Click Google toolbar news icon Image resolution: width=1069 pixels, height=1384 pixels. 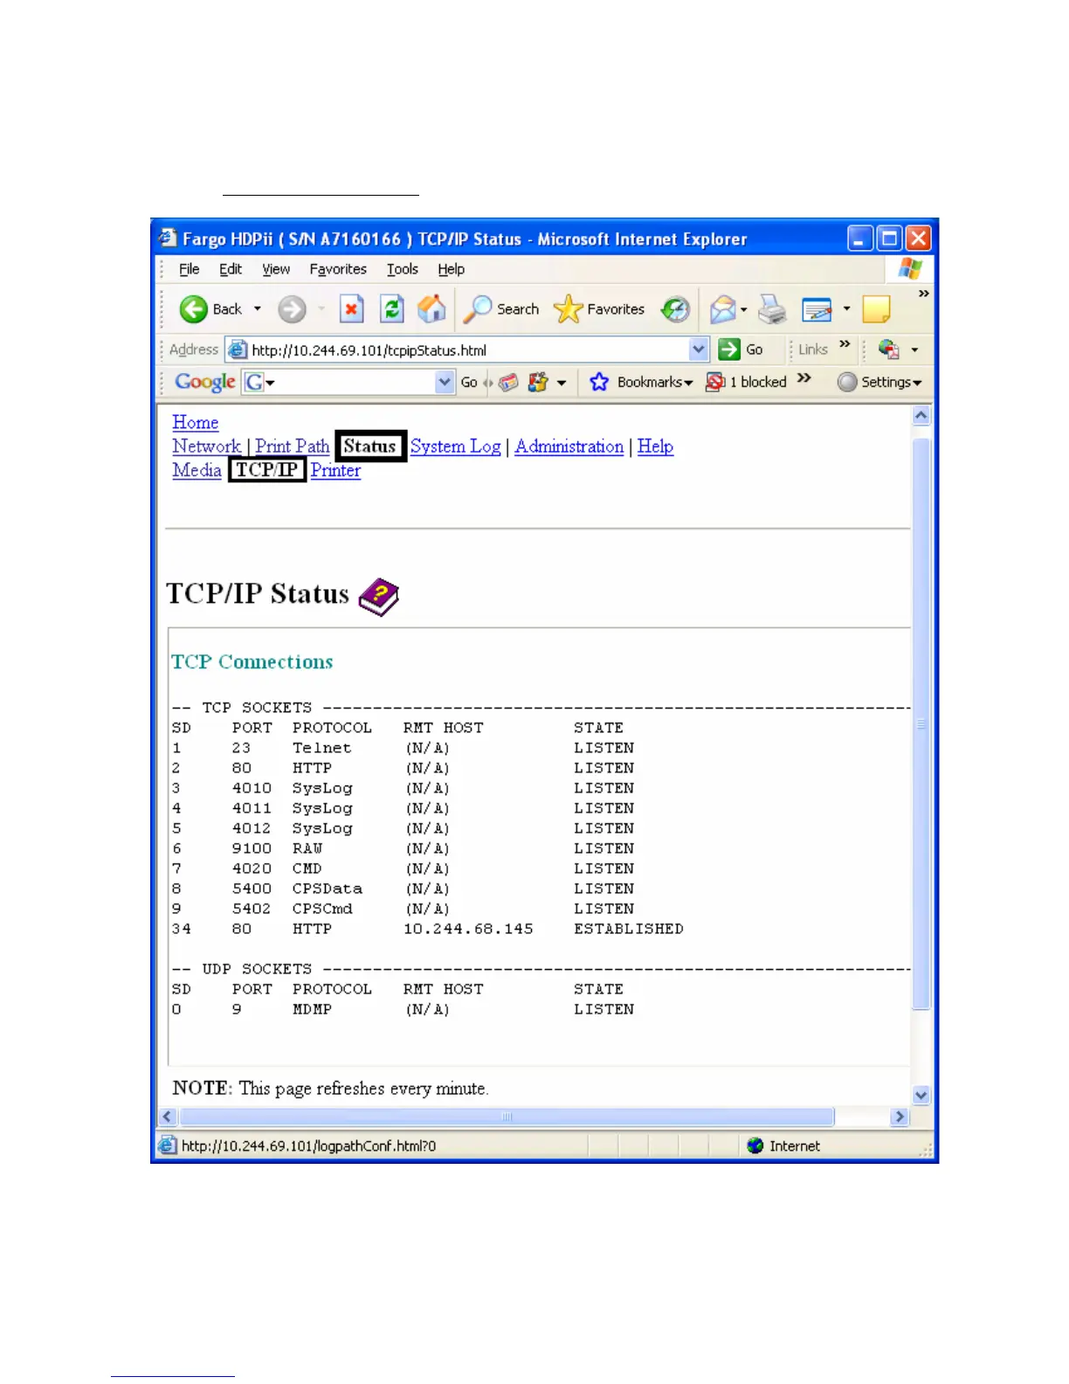point(508,382)
